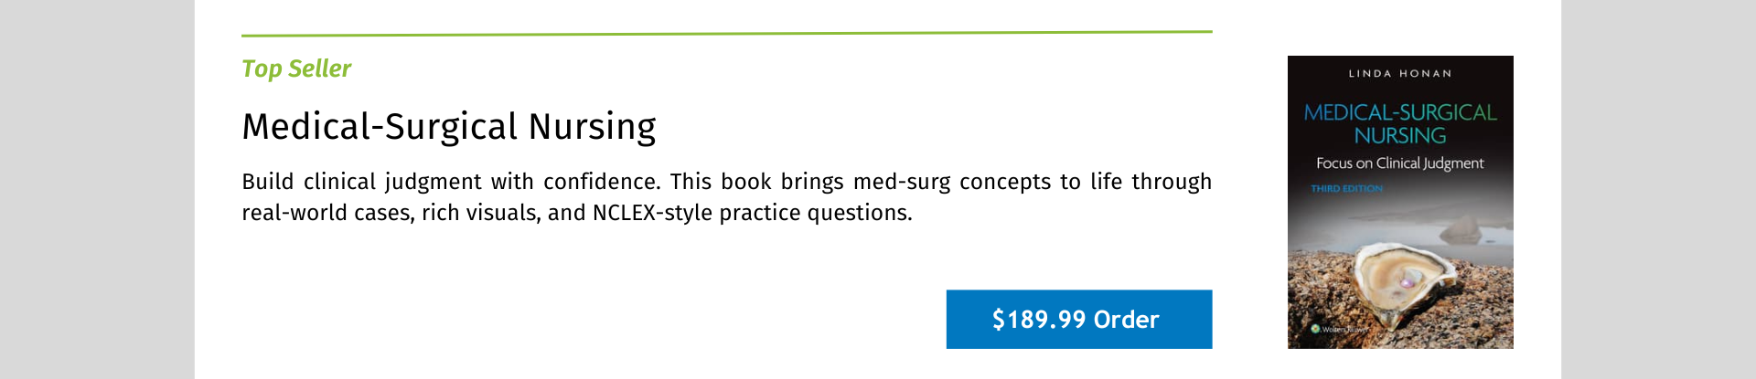Click the blue cover title MEDICAL-SURGICAL NURSING
Screen dimensions: 1756x379
click(x=1400, y=124)
